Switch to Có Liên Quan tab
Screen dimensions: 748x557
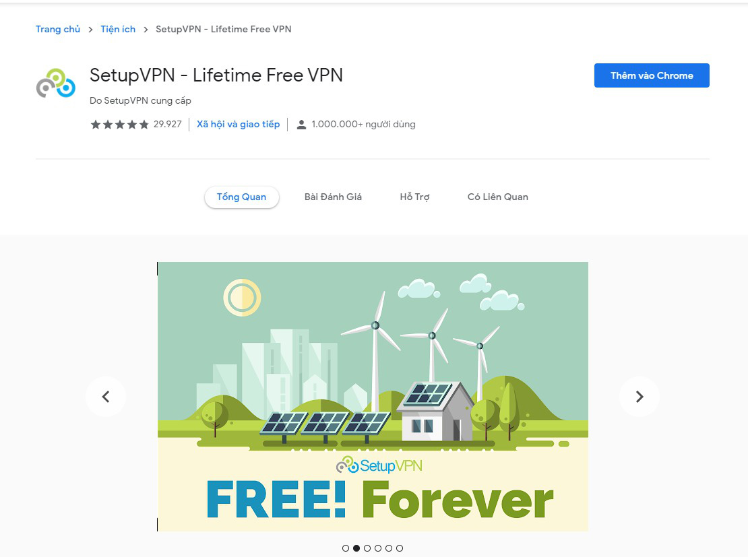(497, 197)
